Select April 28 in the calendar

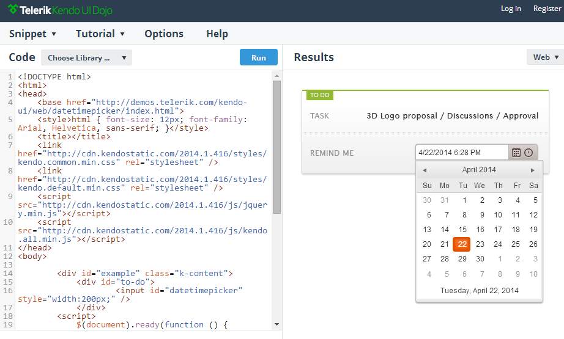[x=445, y=259]
